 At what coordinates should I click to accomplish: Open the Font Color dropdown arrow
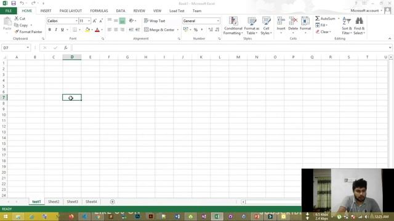click(x=102, y=30)
